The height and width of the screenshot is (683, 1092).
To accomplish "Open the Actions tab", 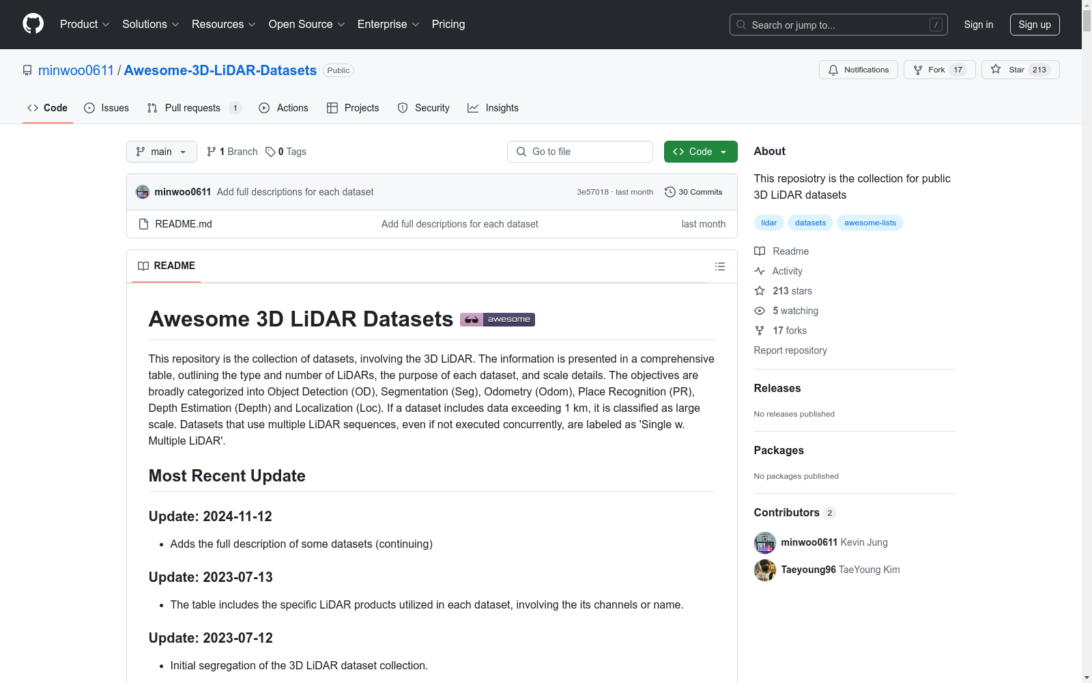I will pos(284,108).
